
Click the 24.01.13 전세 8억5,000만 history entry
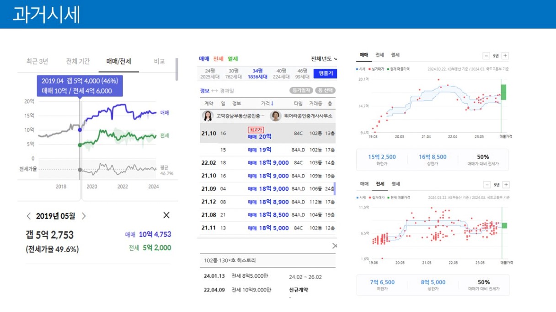click(263, 276)
